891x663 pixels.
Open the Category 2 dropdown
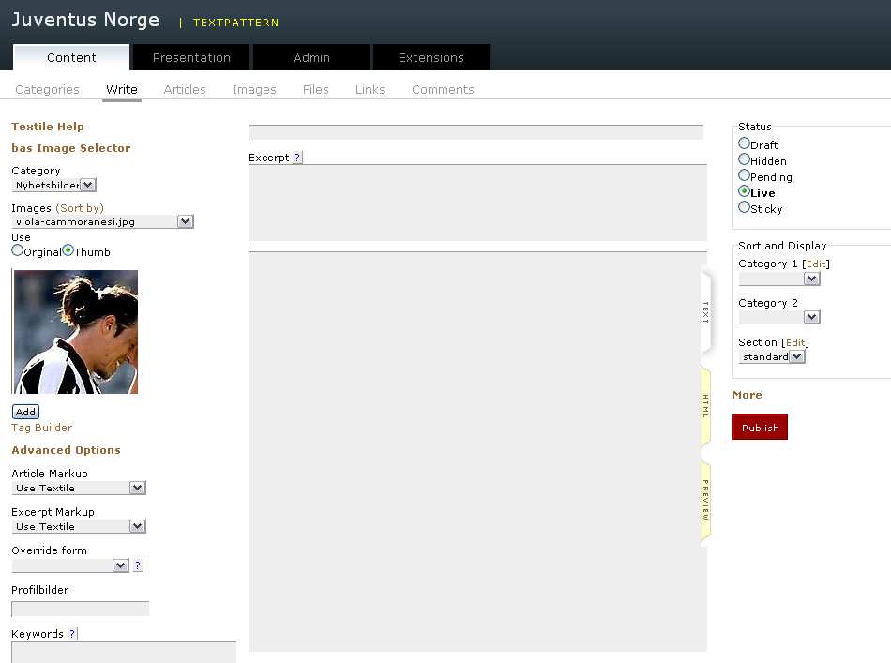pyautogui.click(x=779, y=317)
